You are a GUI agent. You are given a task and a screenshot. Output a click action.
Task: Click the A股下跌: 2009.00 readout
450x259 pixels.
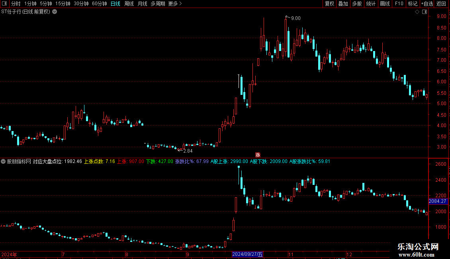point(269,161)
